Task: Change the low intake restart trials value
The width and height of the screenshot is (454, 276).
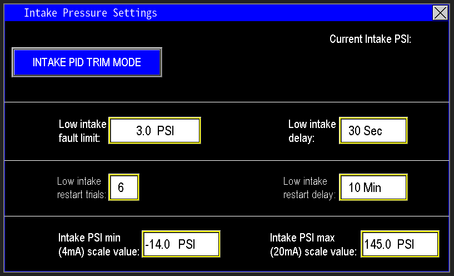Action: coord(124,188)
